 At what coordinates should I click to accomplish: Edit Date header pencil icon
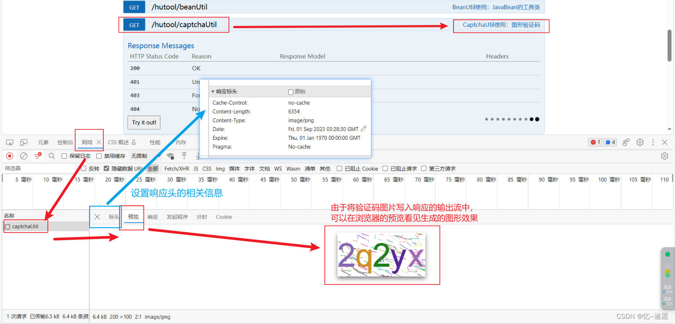[363, 129]
